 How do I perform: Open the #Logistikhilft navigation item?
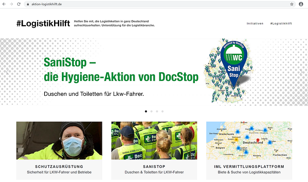coord(281,24)
